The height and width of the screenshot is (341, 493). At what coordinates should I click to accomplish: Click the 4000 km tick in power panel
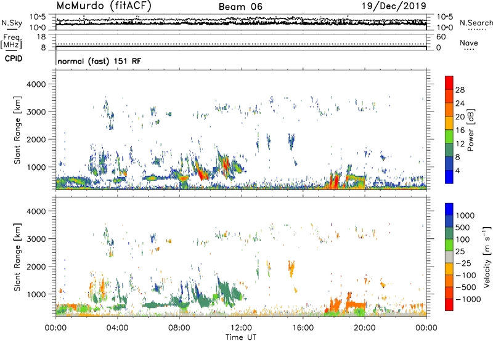coord(36,84)
